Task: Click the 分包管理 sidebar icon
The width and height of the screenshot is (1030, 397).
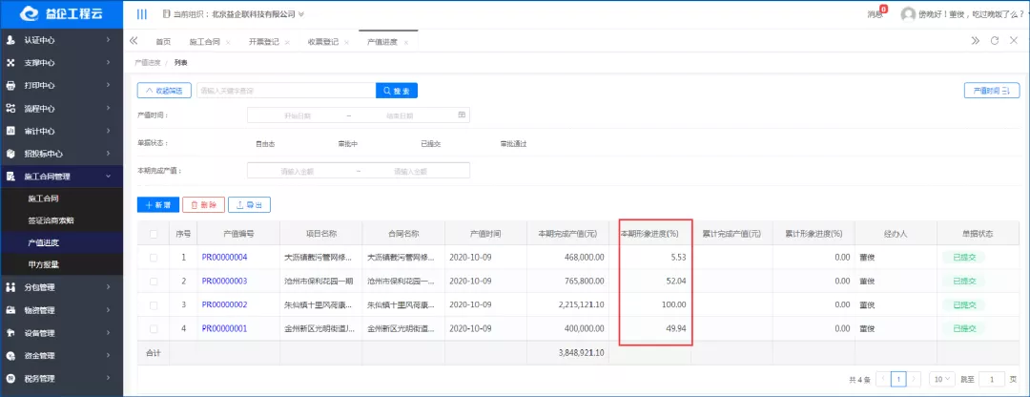Action: coord(10,287)
